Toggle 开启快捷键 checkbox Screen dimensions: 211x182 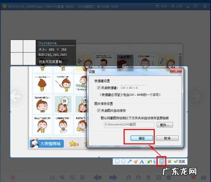(x=99, y=88)
